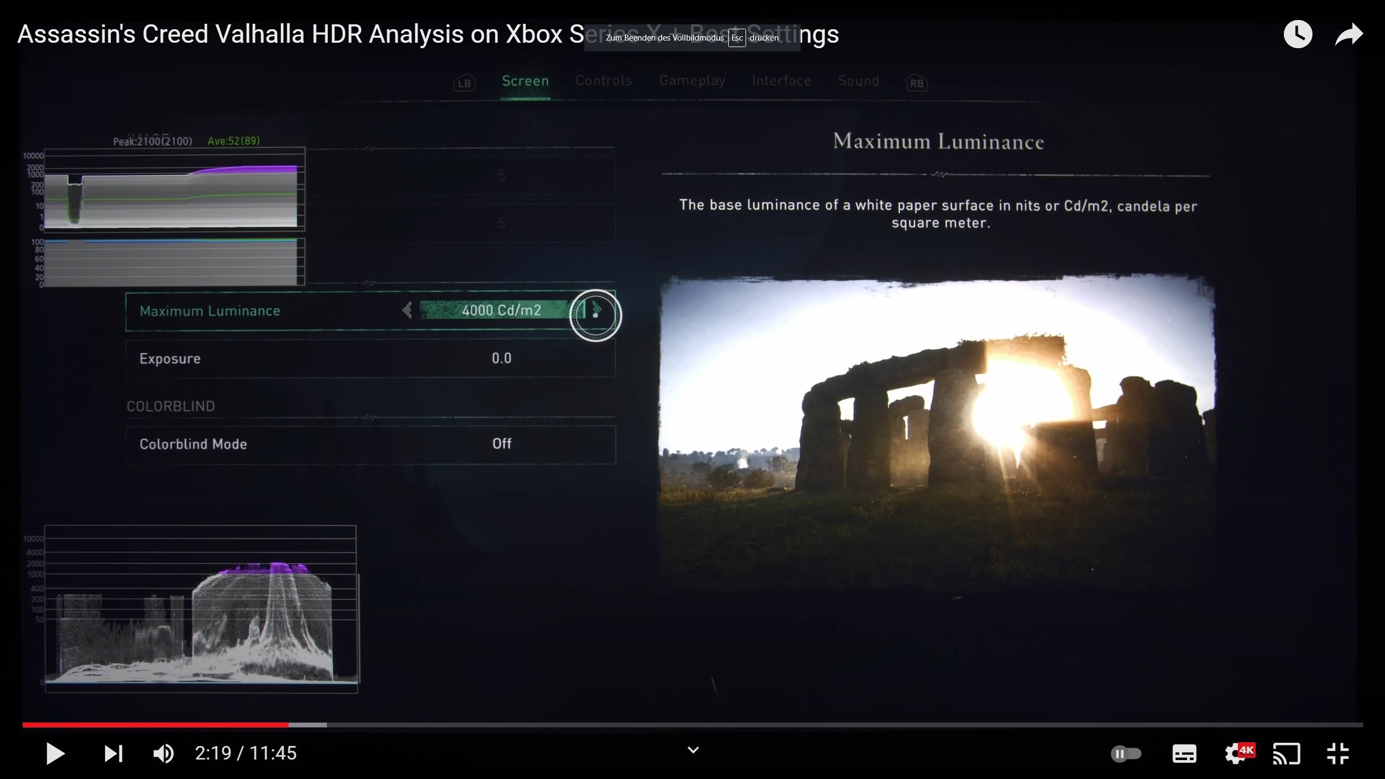Select the Interface tab
This screenshot has height=779, width=1385.
[781, 81]
